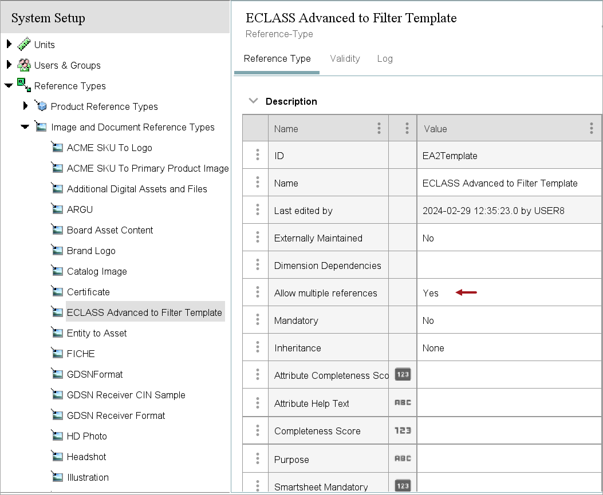Click the Users & Groups icon
Viewport: 603px width, 495px height.
(x=24, y=65)
